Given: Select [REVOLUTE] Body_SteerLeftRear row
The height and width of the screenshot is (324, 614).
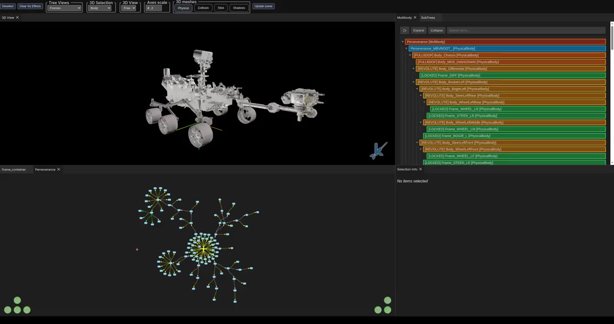Looking at the screenshot, I should 515,95.
